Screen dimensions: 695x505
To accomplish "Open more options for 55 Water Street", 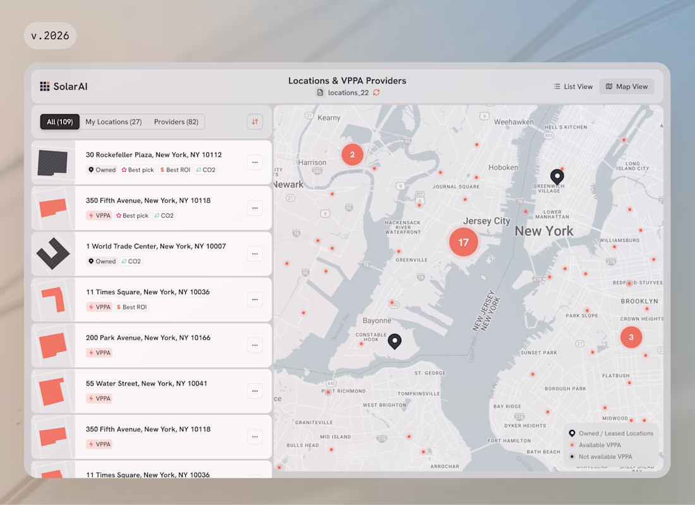I will tap(255, 391).
